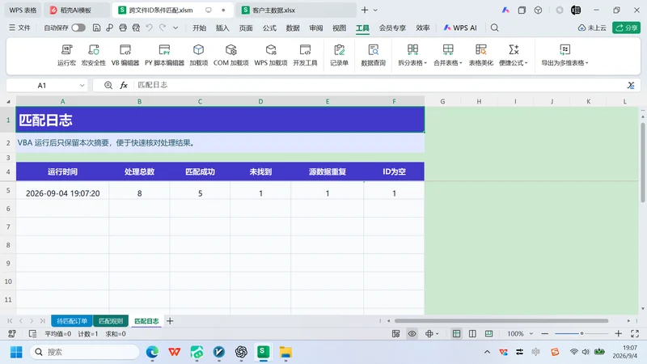Run macro via 运行宏 icon
Screen dimensions: 647x364
(x=66, y=55)
